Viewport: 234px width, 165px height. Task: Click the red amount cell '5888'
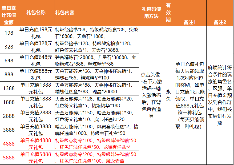(9, 158)
